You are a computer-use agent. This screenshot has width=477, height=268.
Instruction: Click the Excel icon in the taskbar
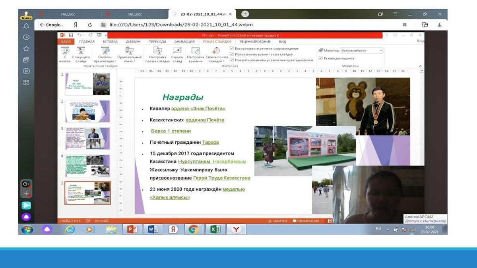(x=215, y=229)
